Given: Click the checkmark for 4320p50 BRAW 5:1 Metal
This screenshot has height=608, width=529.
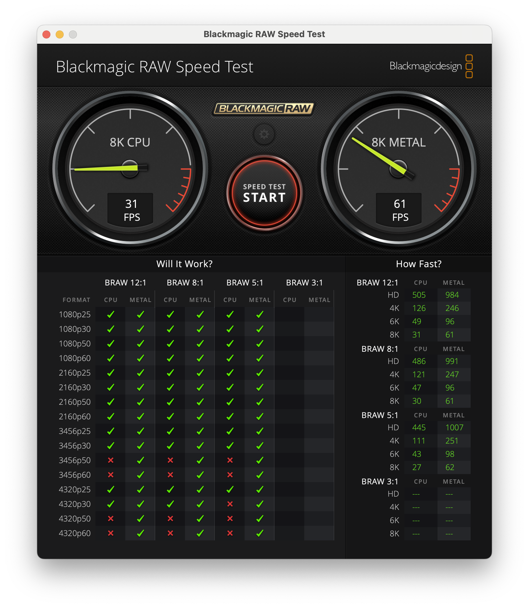Looking at the screenshot, I should pos(260,518).
